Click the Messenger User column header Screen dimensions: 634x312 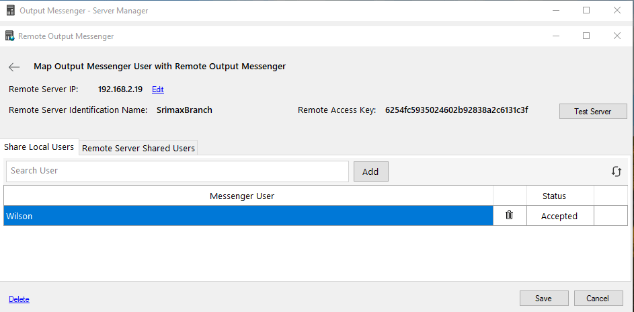coord(248,196)
